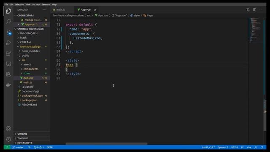Open the Go menu
The width and height of the screenshot is (270, 152).
click(33, 5)
